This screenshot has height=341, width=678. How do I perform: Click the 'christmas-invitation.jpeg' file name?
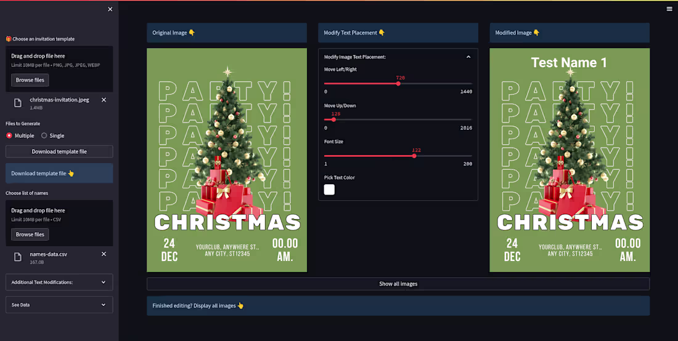(x=59, y=100)
